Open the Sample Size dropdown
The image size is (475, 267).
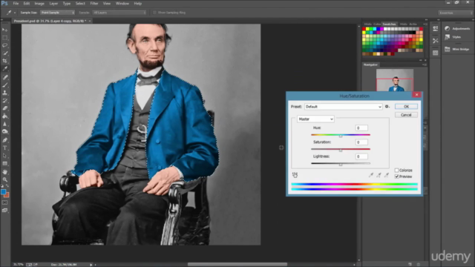tap(57, 13)
